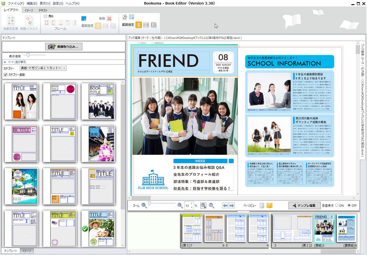367x255 pixels.
Task: Switch to single page view icon
Action: [262, 205]
